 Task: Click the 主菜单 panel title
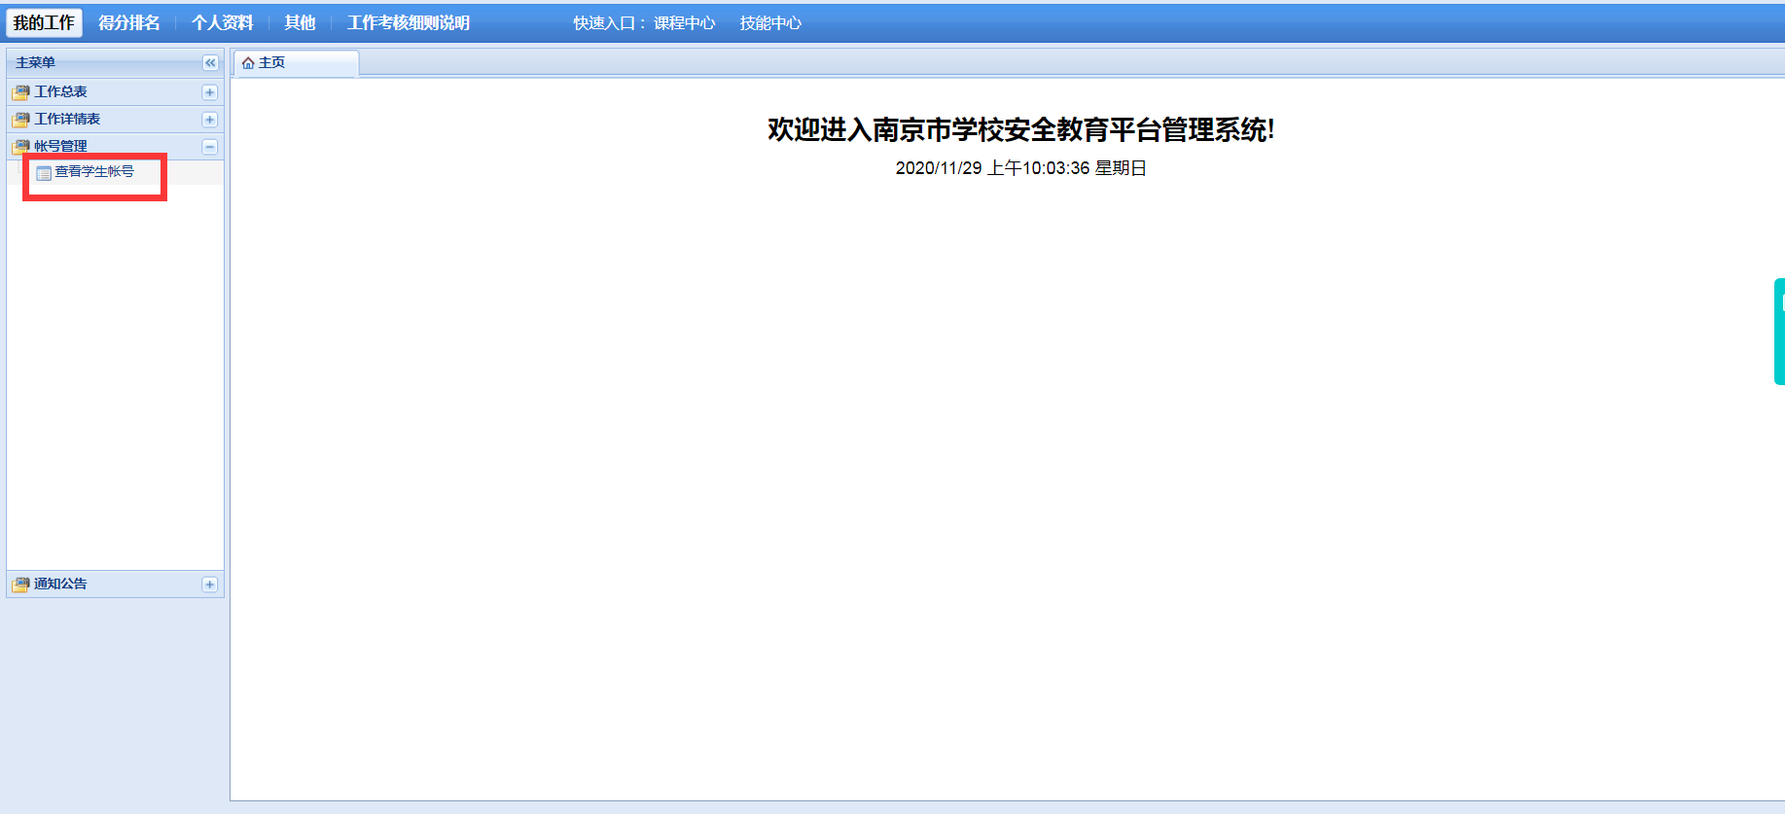35,62
